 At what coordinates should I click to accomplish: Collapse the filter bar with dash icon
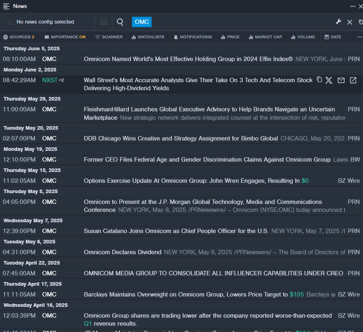point(359,37)
